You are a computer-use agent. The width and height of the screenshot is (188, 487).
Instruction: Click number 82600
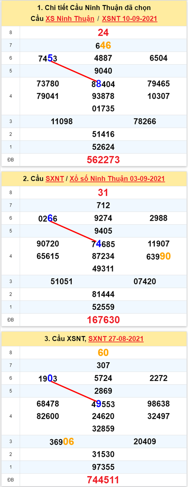point(47,416)
